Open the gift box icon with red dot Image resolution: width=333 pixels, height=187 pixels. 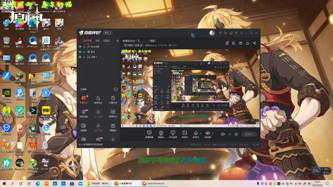click(x=227, y=43)
